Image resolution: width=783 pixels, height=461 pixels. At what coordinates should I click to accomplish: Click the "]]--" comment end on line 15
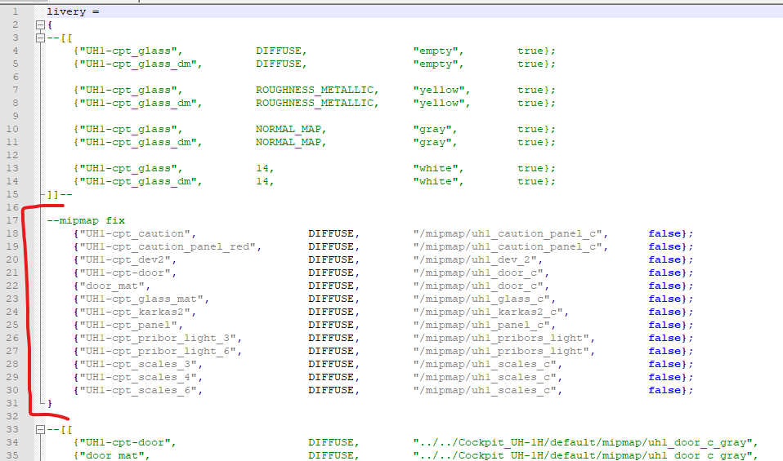(x=60, y=194)
